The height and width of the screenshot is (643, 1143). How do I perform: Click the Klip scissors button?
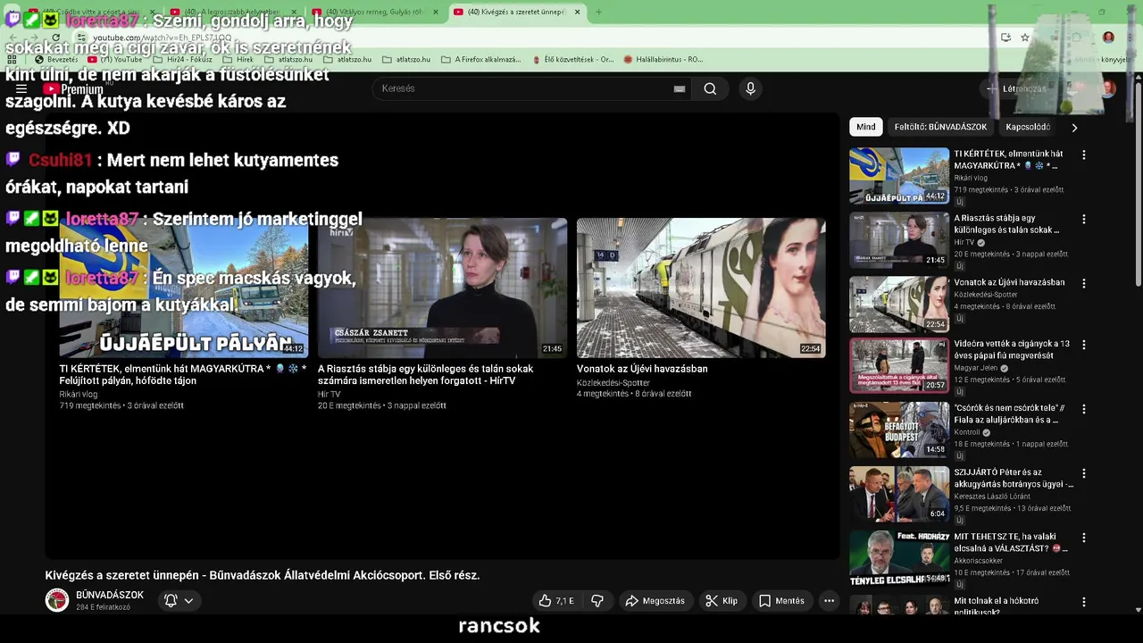[722, 601]
